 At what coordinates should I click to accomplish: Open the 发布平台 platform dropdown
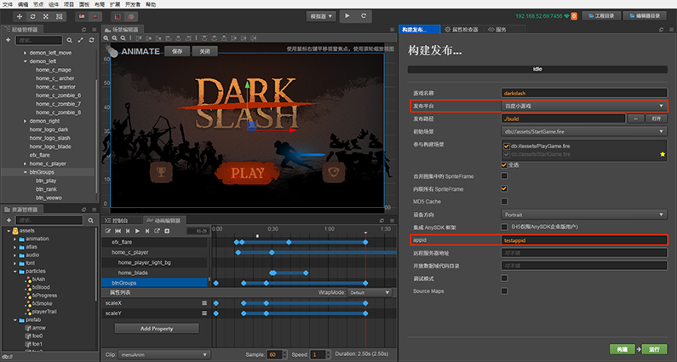(583, 106)
